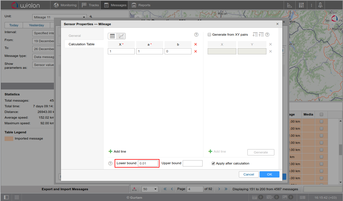Go to last page of messages
The image size is (343, 201).
(226, 189)
